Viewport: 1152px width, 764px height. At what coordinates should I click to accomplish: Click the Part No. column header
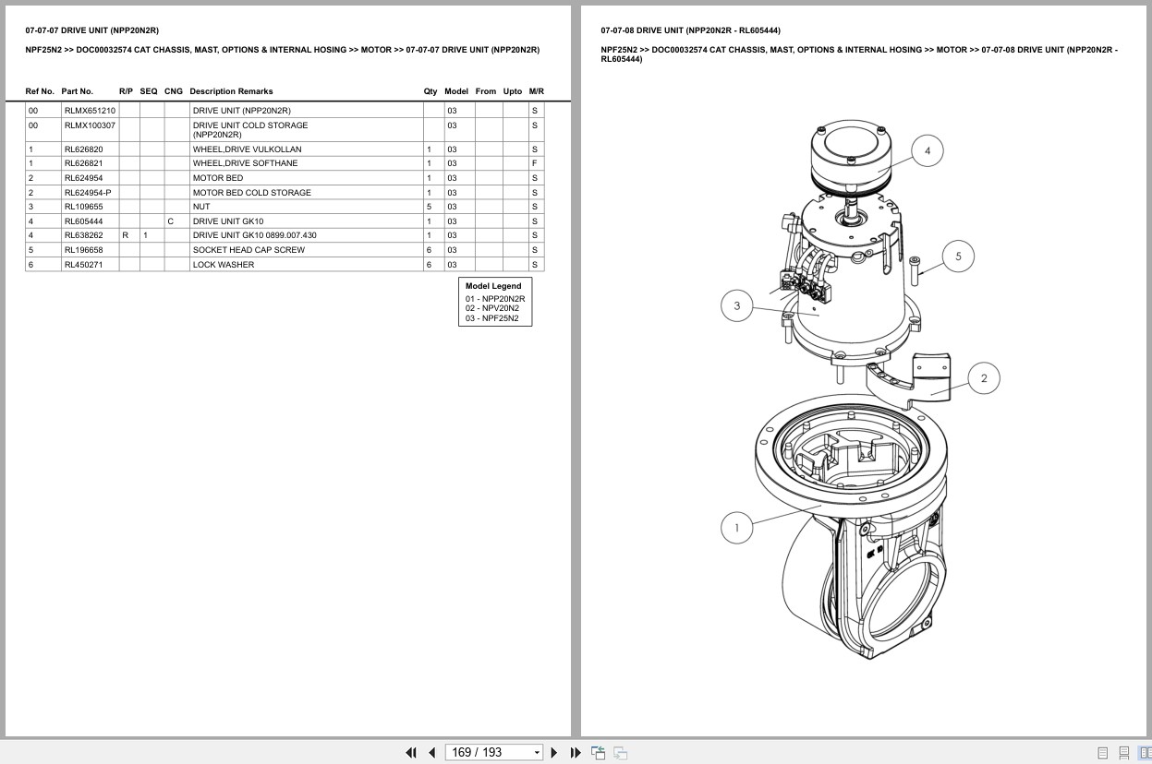coord(78,91)
